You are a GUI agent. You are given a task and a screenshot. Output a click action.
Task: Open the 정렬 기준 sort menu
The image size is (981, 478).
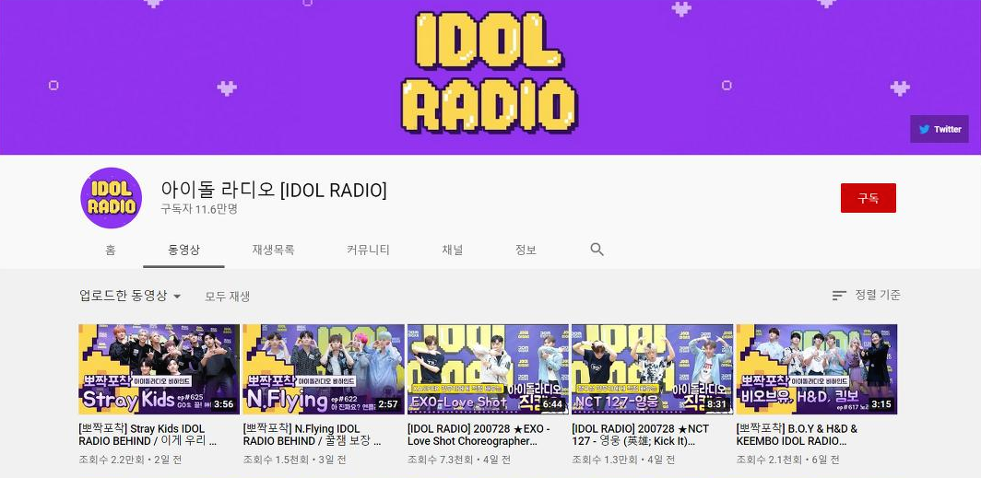(x=867, y=295)
